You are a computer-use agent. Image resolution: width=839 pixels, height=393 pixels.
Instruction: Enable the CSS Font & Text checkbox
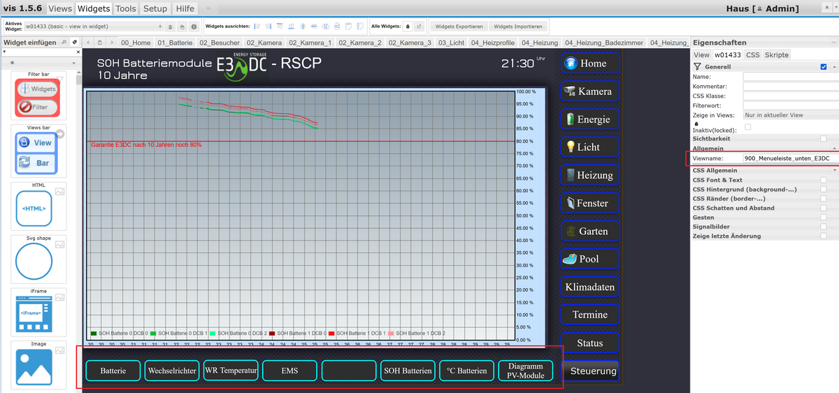coord(824,180)
